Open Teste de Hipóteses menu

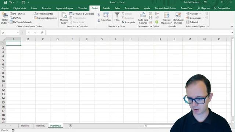pos(166,18)
